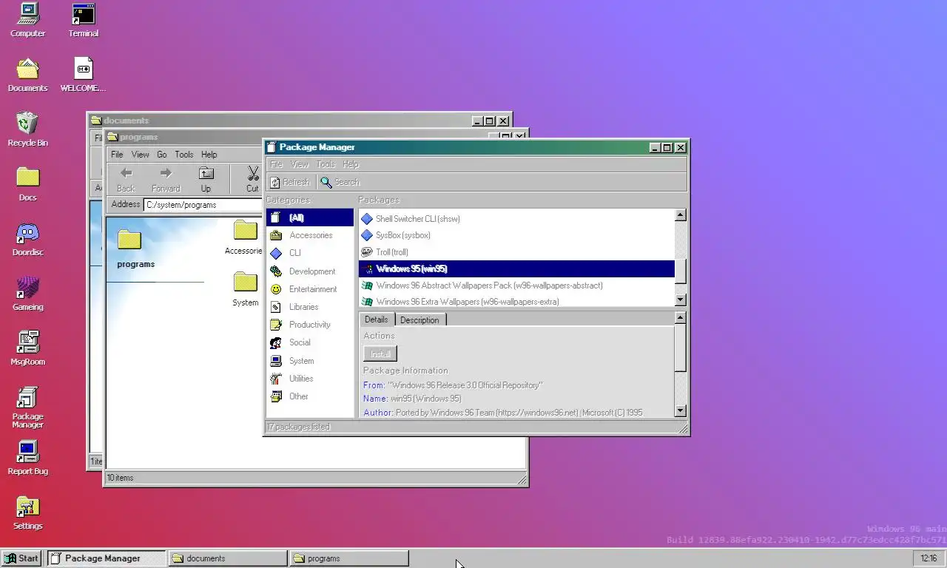Open File menu in Package Manager

click(x=276, y=164)
